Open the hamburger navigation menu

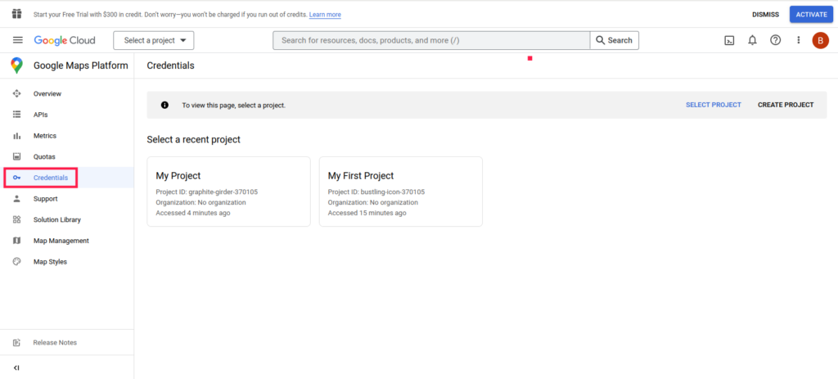point(17,40)
